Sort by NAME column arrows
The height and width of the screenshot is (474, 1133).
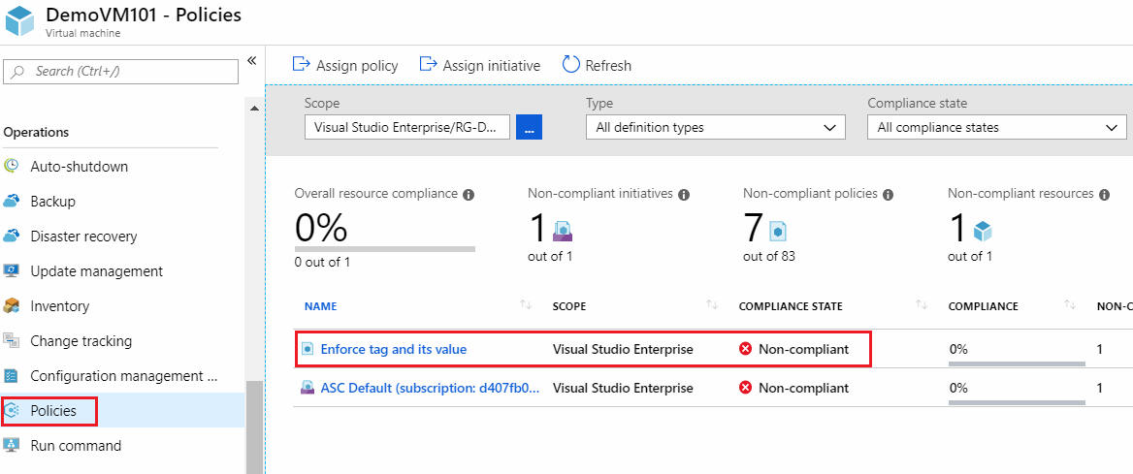526,306
